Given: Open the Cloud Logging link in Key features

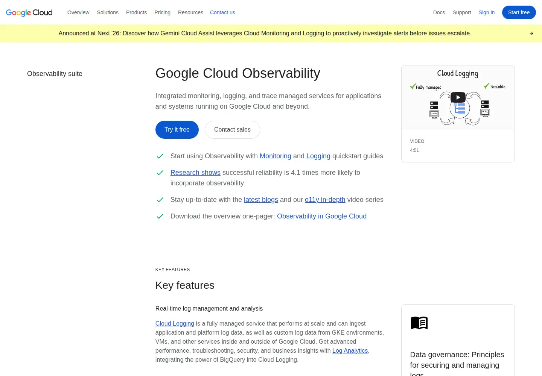Looking at the screenshot, I should point(175,324).
